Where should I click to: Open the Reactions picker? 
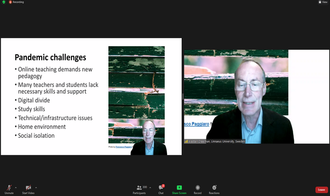point(214,188)
